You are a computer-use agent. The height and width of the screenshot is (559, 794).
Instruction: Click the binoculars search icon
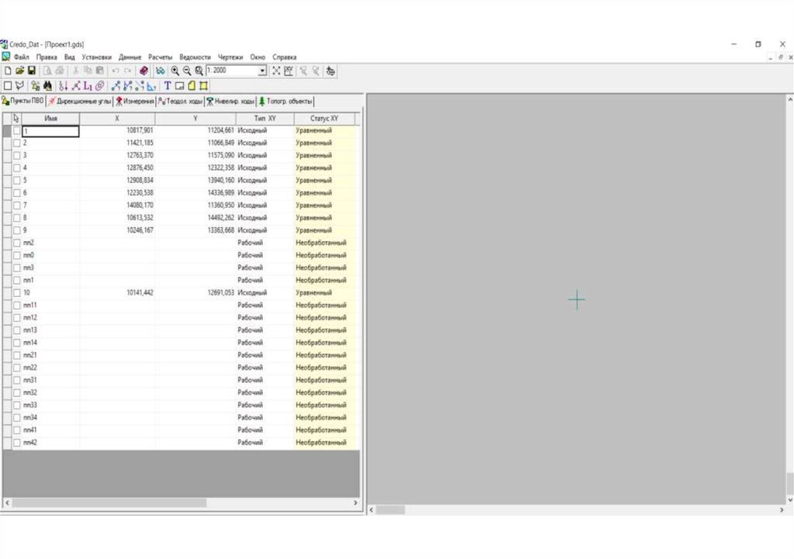(x=47, y=86)
